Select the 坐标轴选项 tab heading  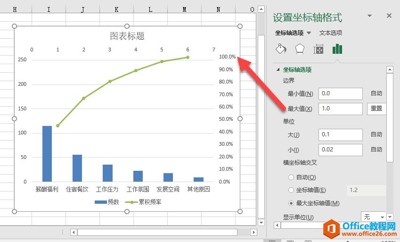tap(289, 33)
